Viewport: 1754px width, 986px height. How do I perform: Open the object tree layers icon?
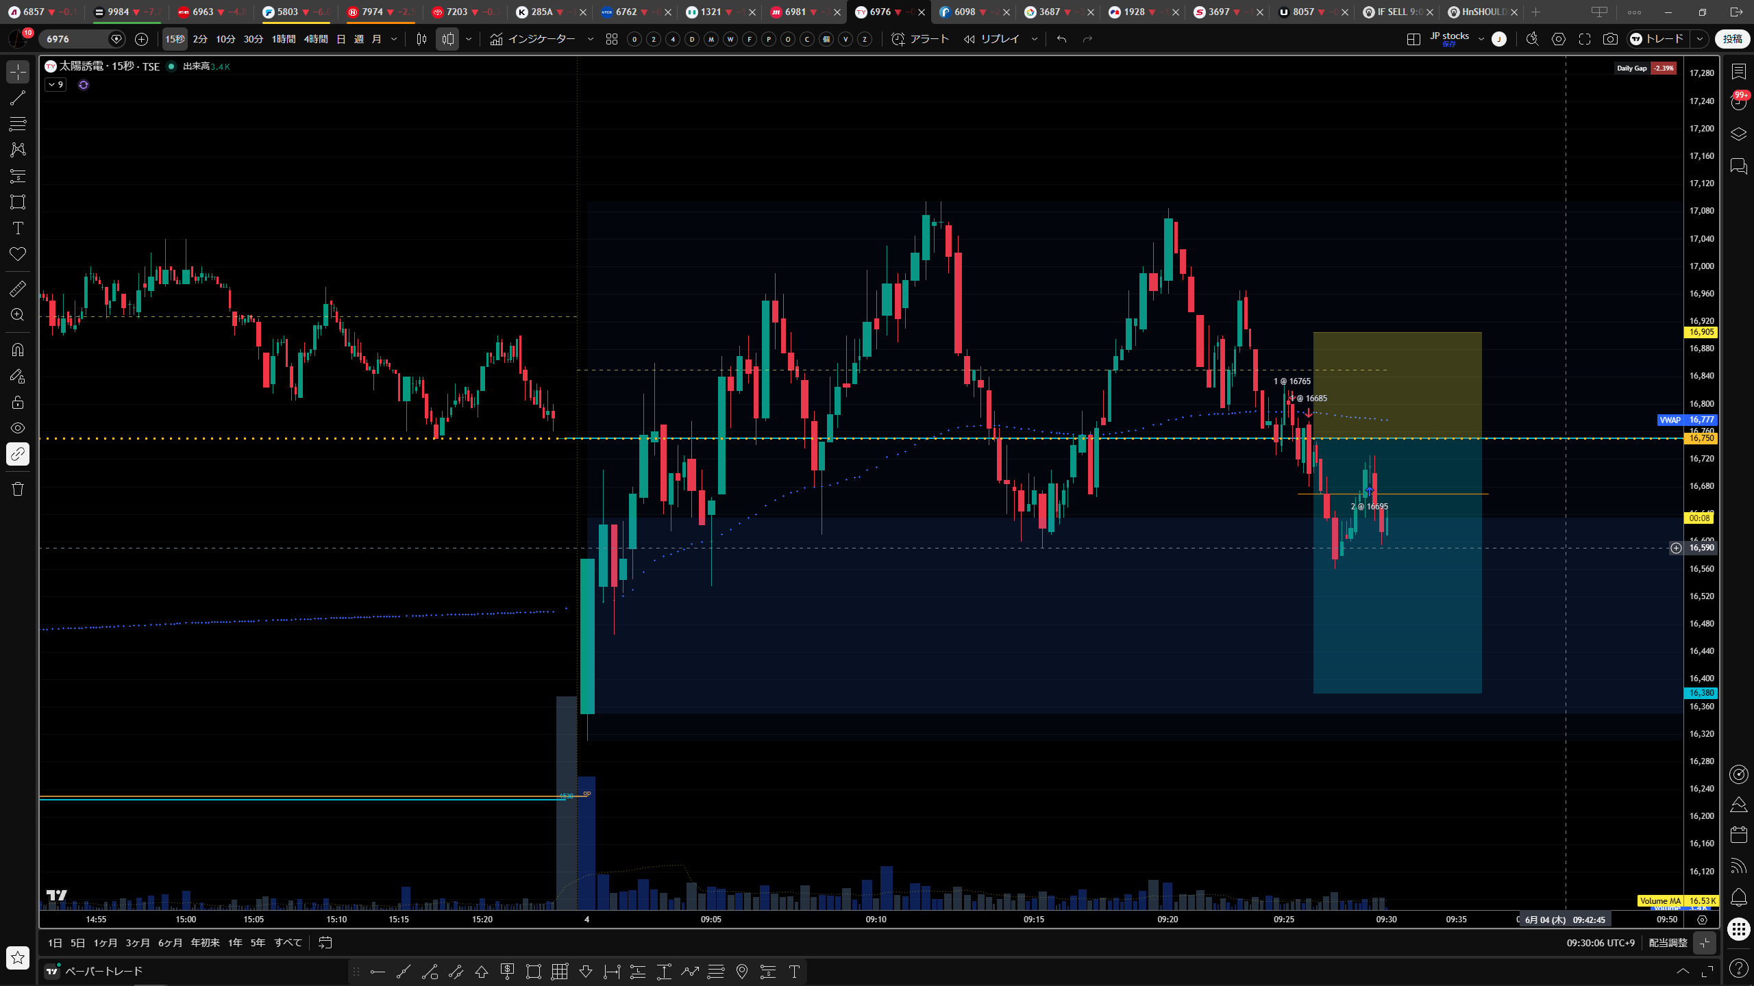(x=1739, y=134)
